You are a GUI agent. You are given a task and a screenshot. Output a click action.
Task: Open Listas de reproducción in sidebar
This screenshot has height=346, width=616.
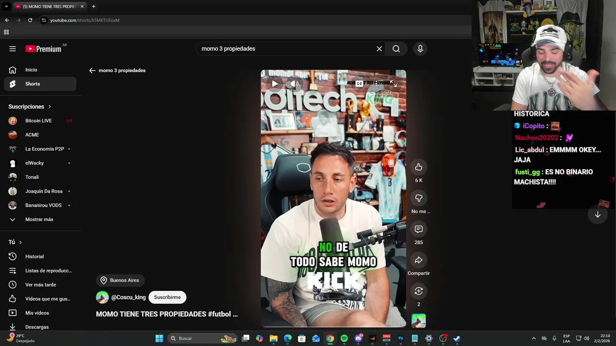pos(40,271)
